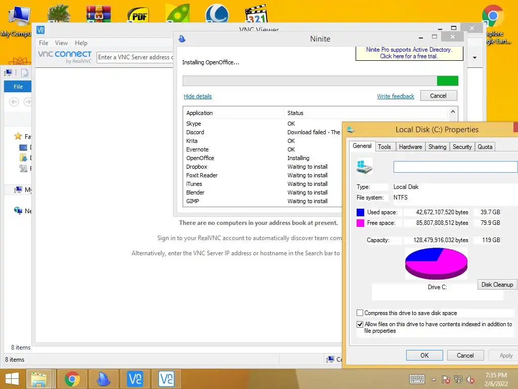Check Compress this drive to save disk space
Viewport: 518px width, 389px height.
coord(360,313)
